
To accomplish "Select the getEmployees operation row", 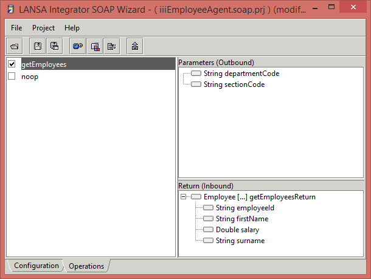I will click(98, 64).
